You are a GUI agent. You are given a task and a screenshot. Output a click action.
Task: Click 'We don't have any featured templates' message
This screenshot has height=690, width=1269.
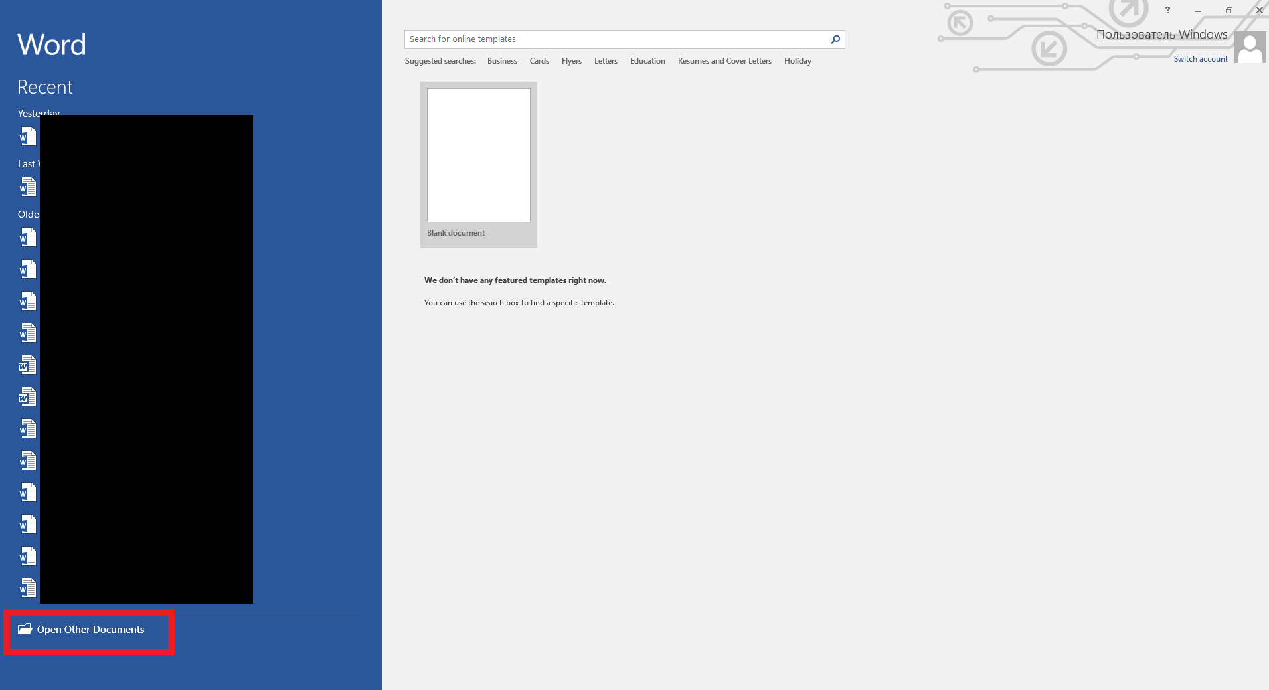(x=515, y=280)
